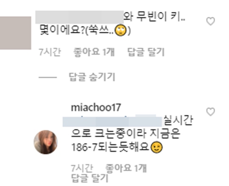Click the rolling-eyes emoji in the top comment

pos(120,31)
